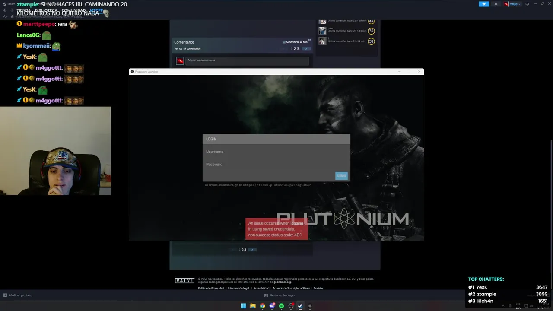Click 'Gestionar descargas' in Steam bottom bar
The image size is (553, 311).
(280, 295)
